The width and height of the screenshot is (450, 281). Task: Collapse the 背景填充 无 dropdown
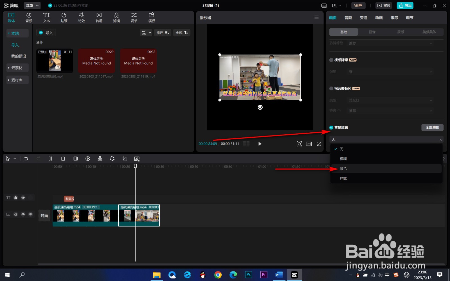tap(386, 139)
